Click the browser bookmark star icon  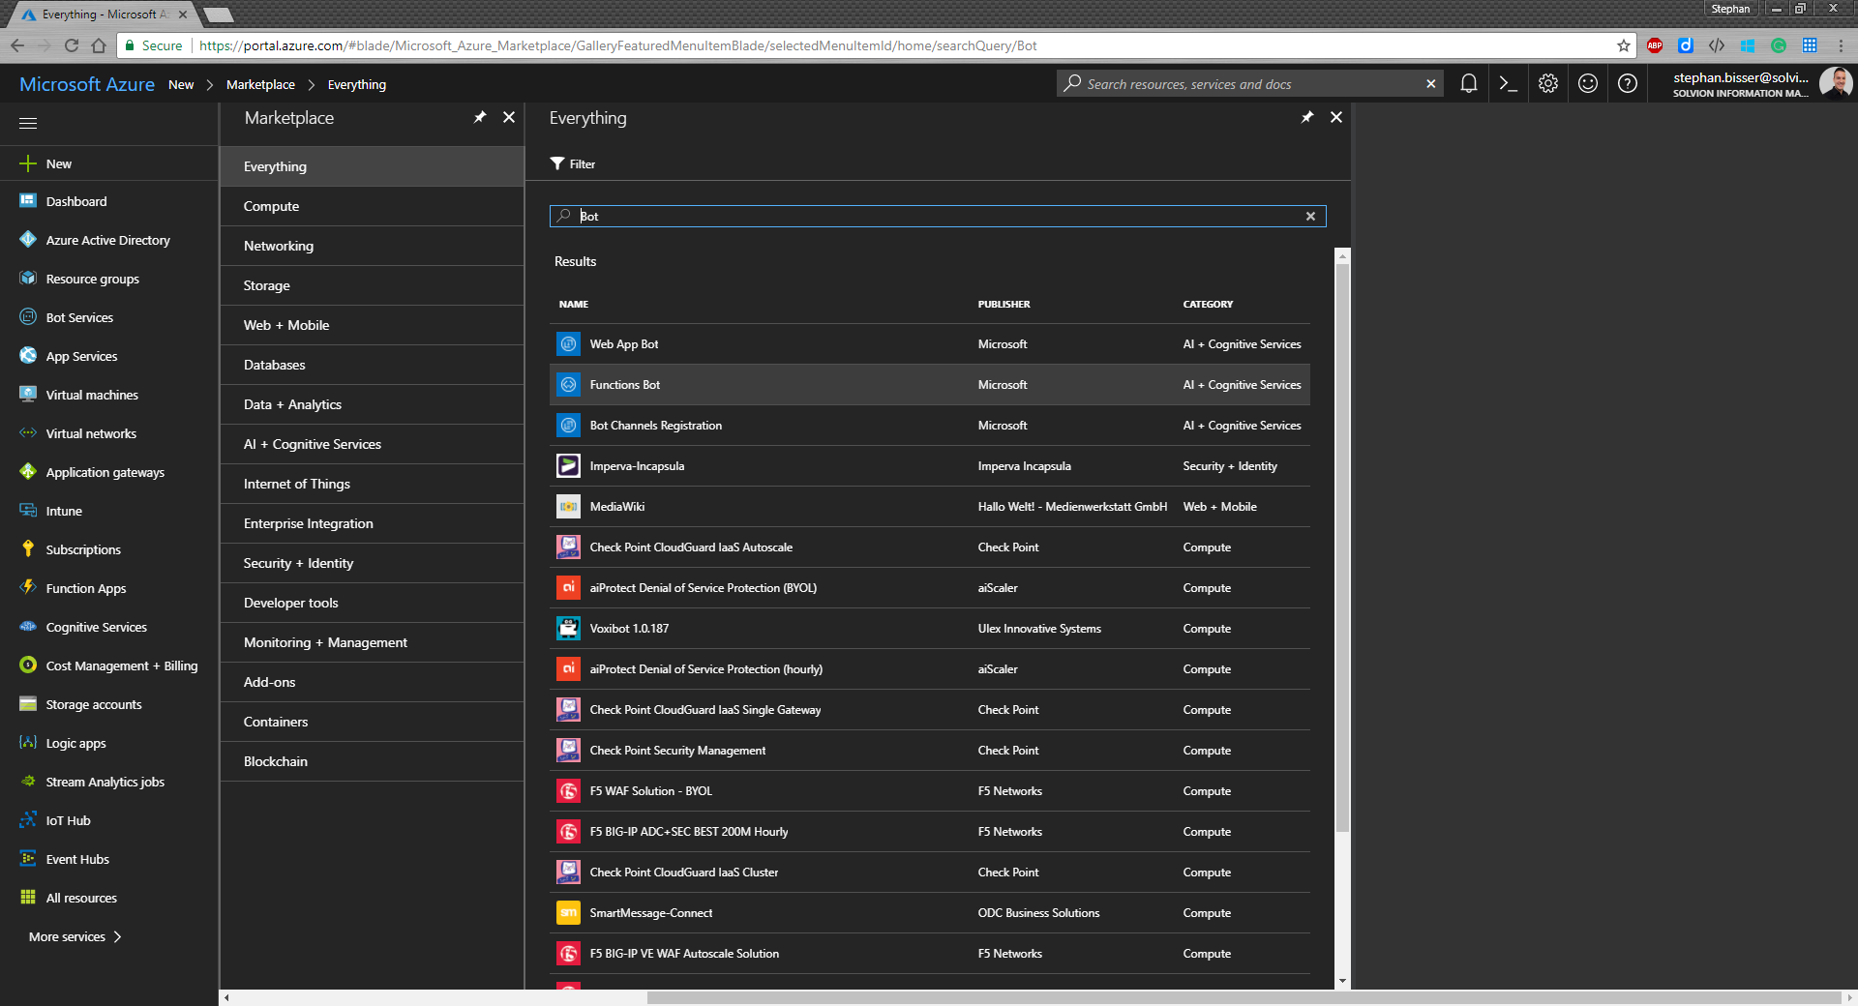click(1623, 45)
